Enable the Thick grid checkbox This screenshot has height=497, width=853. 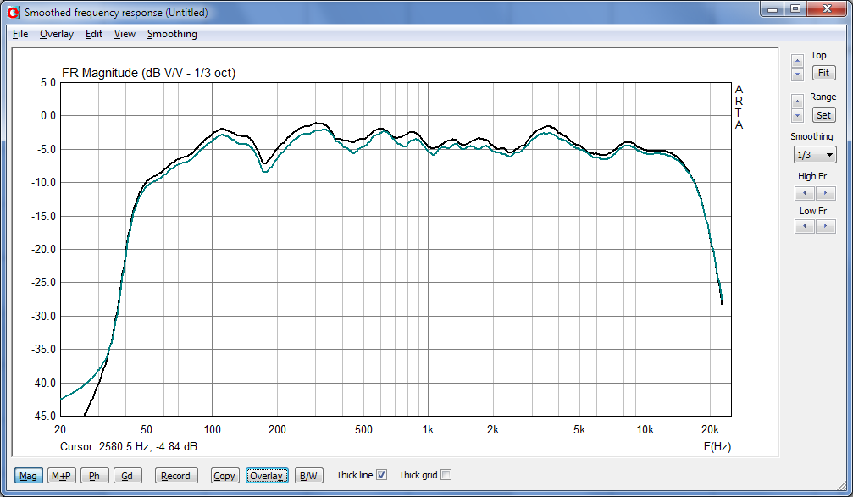[x=446, y=475]
